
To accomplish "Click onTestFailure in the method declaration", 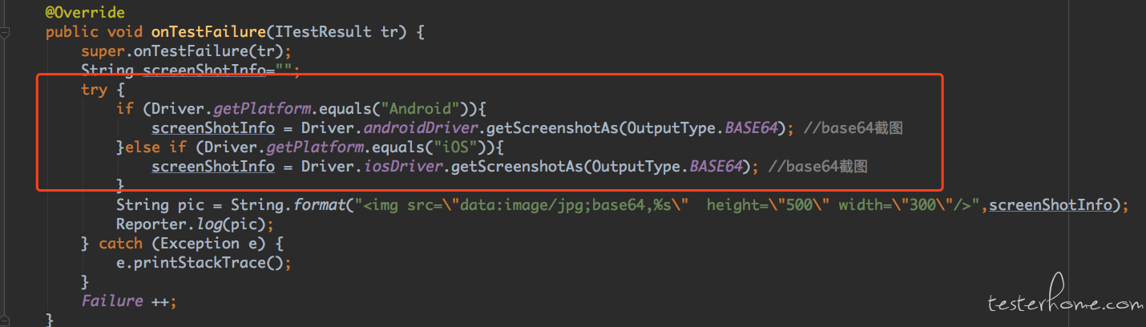I will [x=209, y=32].
